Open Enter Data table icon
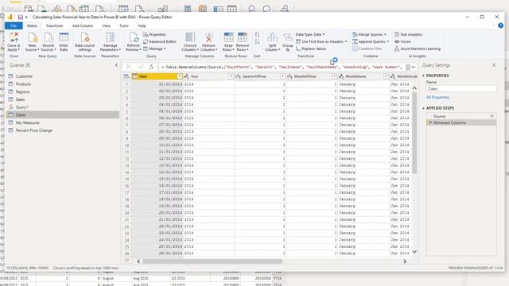509x286 pixels. click(64, 37)
